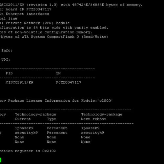
Task: Click the Info: label
Action: pos(7,51)
